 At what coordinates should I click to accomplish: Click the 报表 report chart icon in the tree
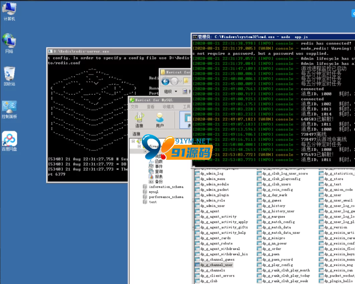click(151, 177)
